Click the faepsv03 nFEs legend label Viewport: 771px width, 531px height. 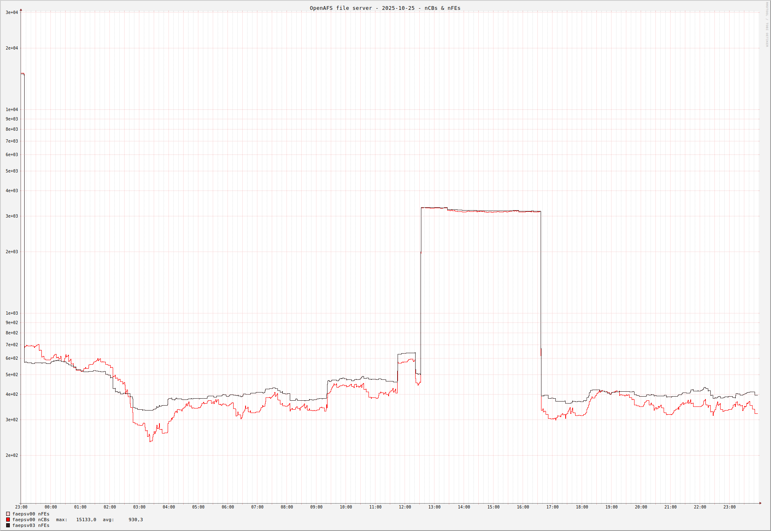31,525
